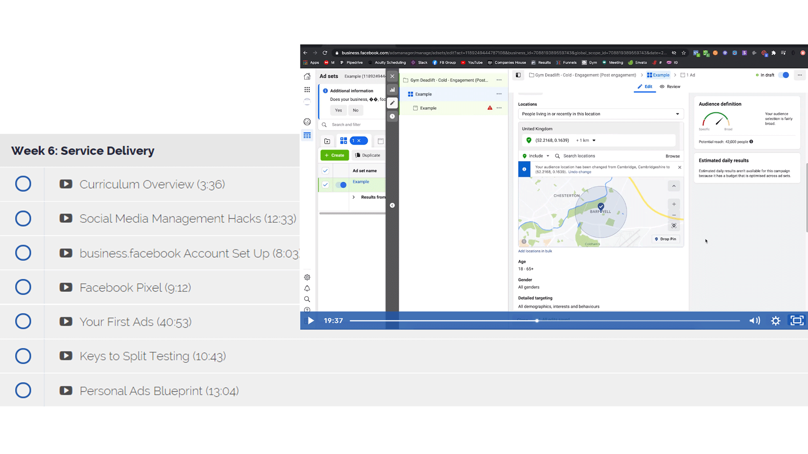Image resolution: width=808 pixels, height=454 pixels.
Task: Toggle the Example ad set switch
Action: pos(341,185)
